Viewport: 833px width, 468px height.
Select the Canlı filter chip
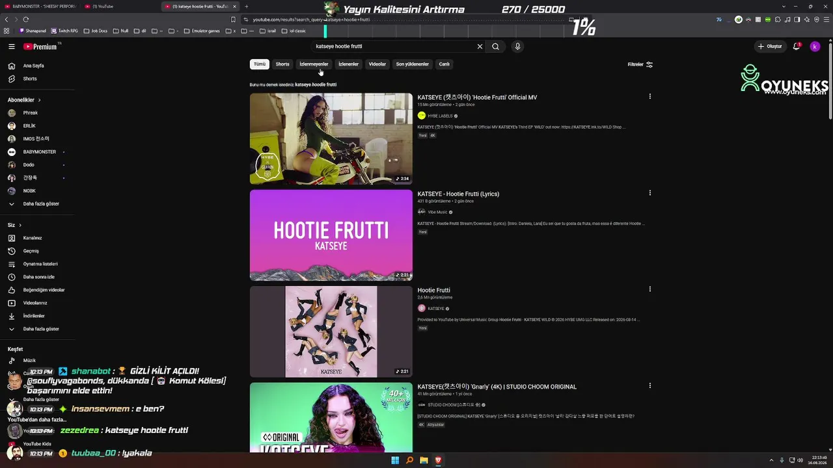pos(444,64)
